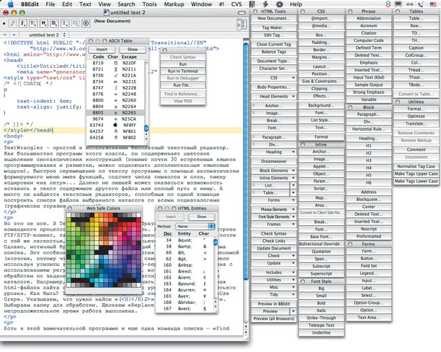Open the Markup menu
The image size is (441, 352).
174,4
